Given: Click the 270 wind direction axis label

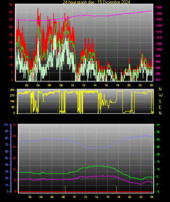Looking at the screenshot, I should [x=12, y=96].
